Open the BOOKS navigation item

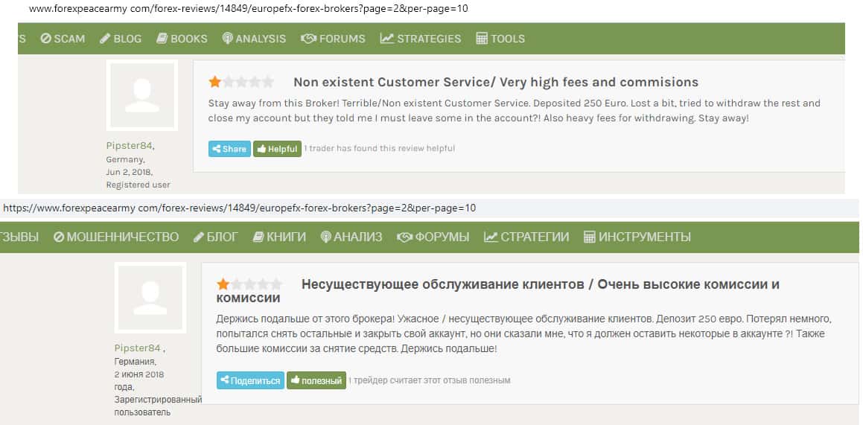point(182,39)
